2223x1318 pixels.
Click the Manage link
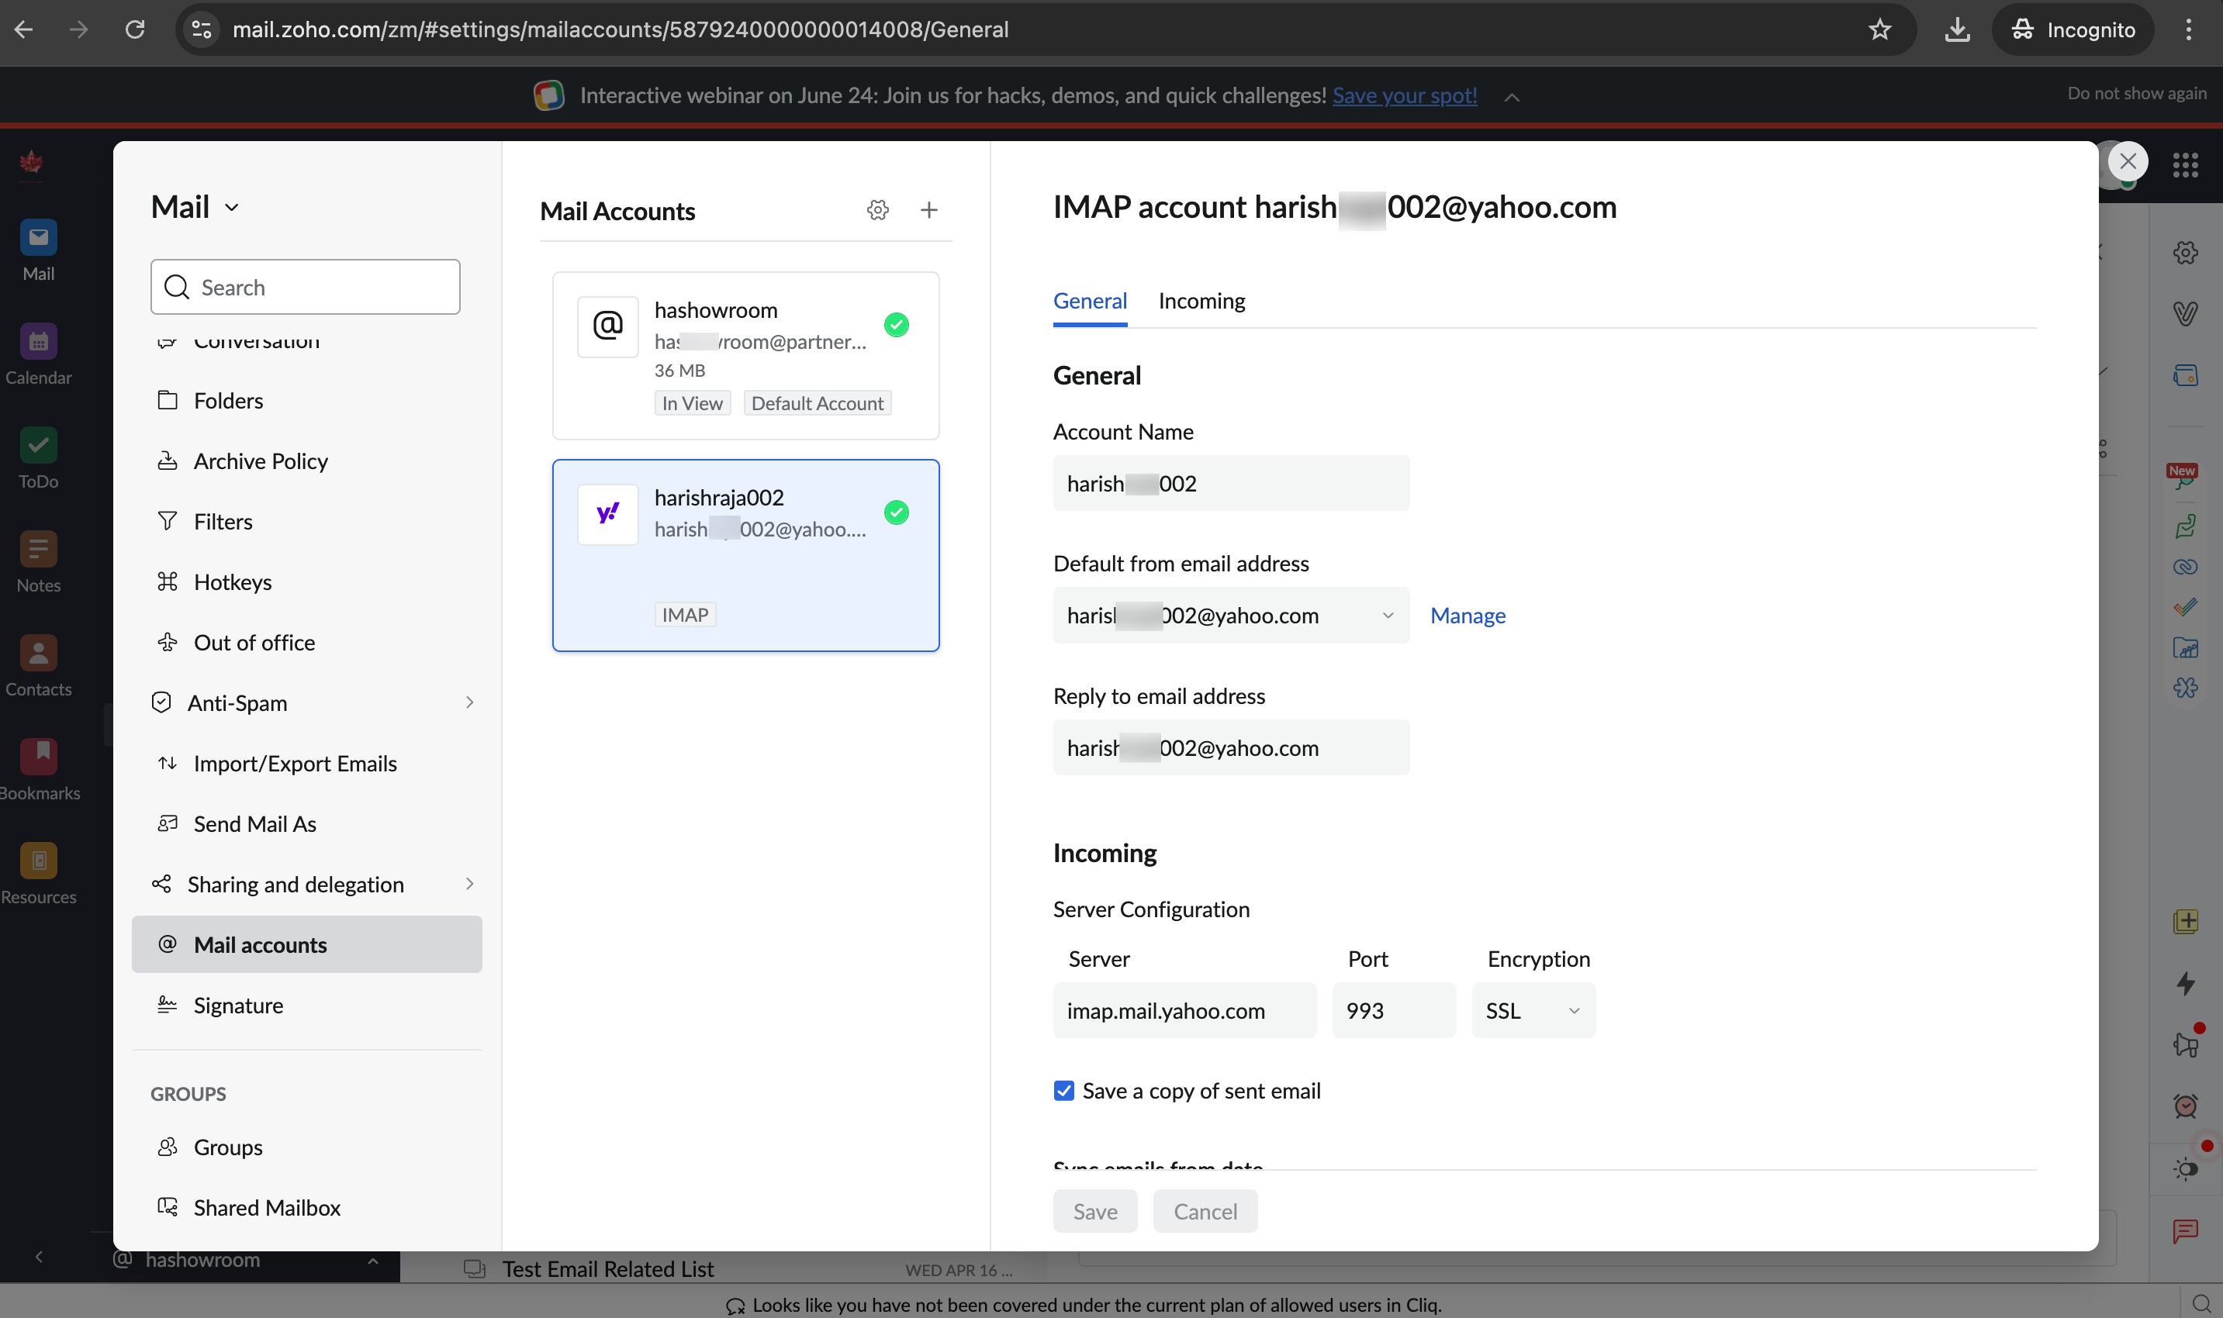pos(1468,616)
